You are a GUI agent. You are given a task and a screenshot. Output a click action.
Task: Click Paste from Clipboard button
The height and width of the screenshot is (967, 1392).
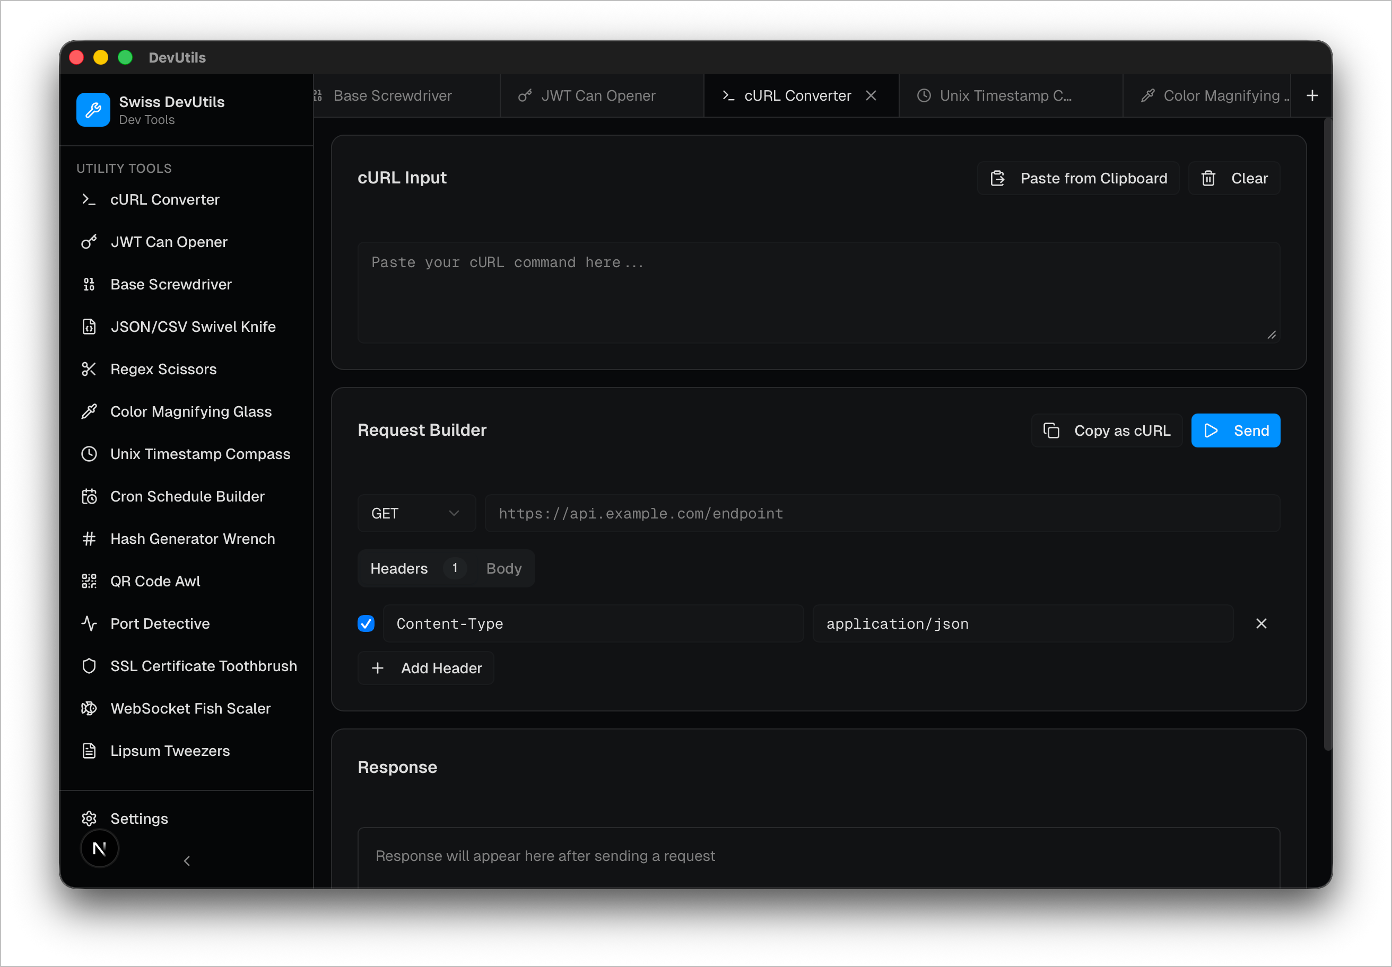tap(1078, 178)
